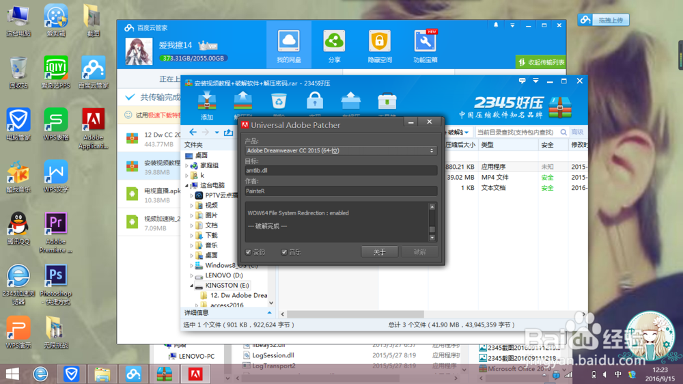Collapse the KINGSTON (E:) drive node

tap(192, 286)
